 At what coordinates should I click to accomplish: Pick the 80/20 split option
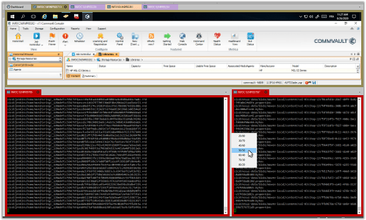click(x=242, y=164)
